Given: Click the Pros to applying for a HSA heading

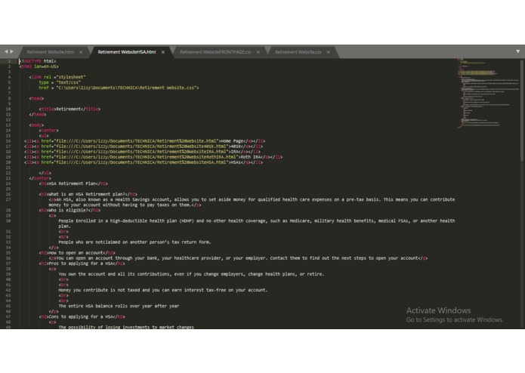Looking at the screenshot, I should 82,264.
